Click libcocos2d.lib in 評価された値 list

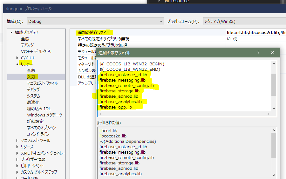pyautogui.click(x=113, y=136)
